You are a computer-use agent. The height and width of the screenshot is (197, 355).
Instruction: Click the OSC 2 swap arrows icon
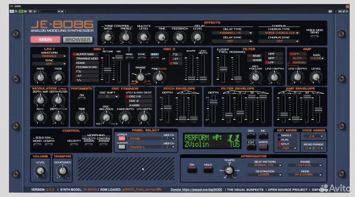164,59
